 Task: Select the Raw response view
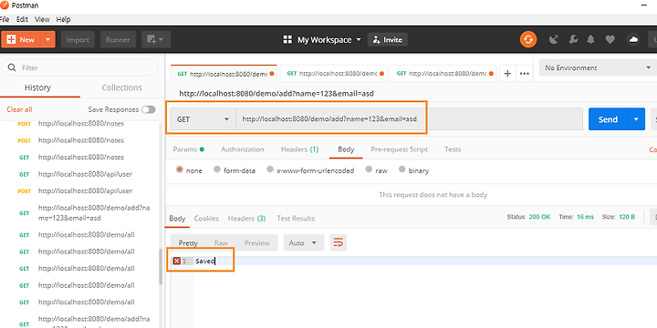pyautogui.click(x=221, y=242)
